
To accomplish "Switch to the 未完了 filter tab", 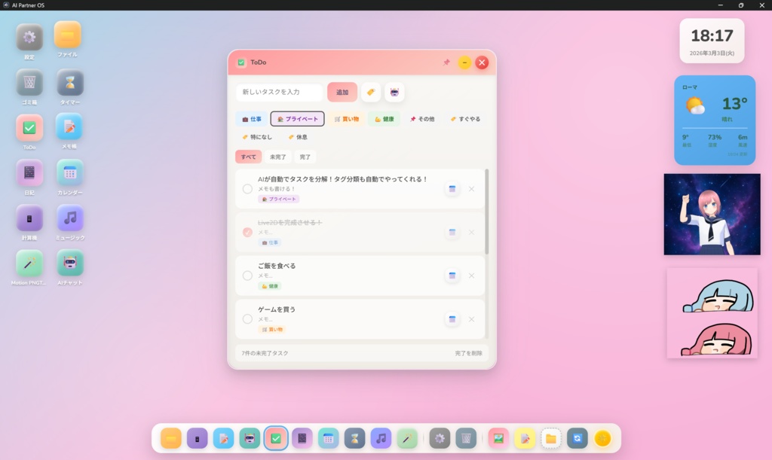I will (x=277, y=157).
